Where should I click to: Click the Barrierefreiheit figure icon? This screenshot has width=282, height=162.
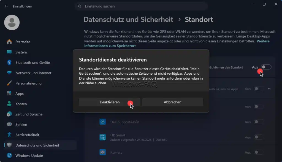tap(9, 135)
